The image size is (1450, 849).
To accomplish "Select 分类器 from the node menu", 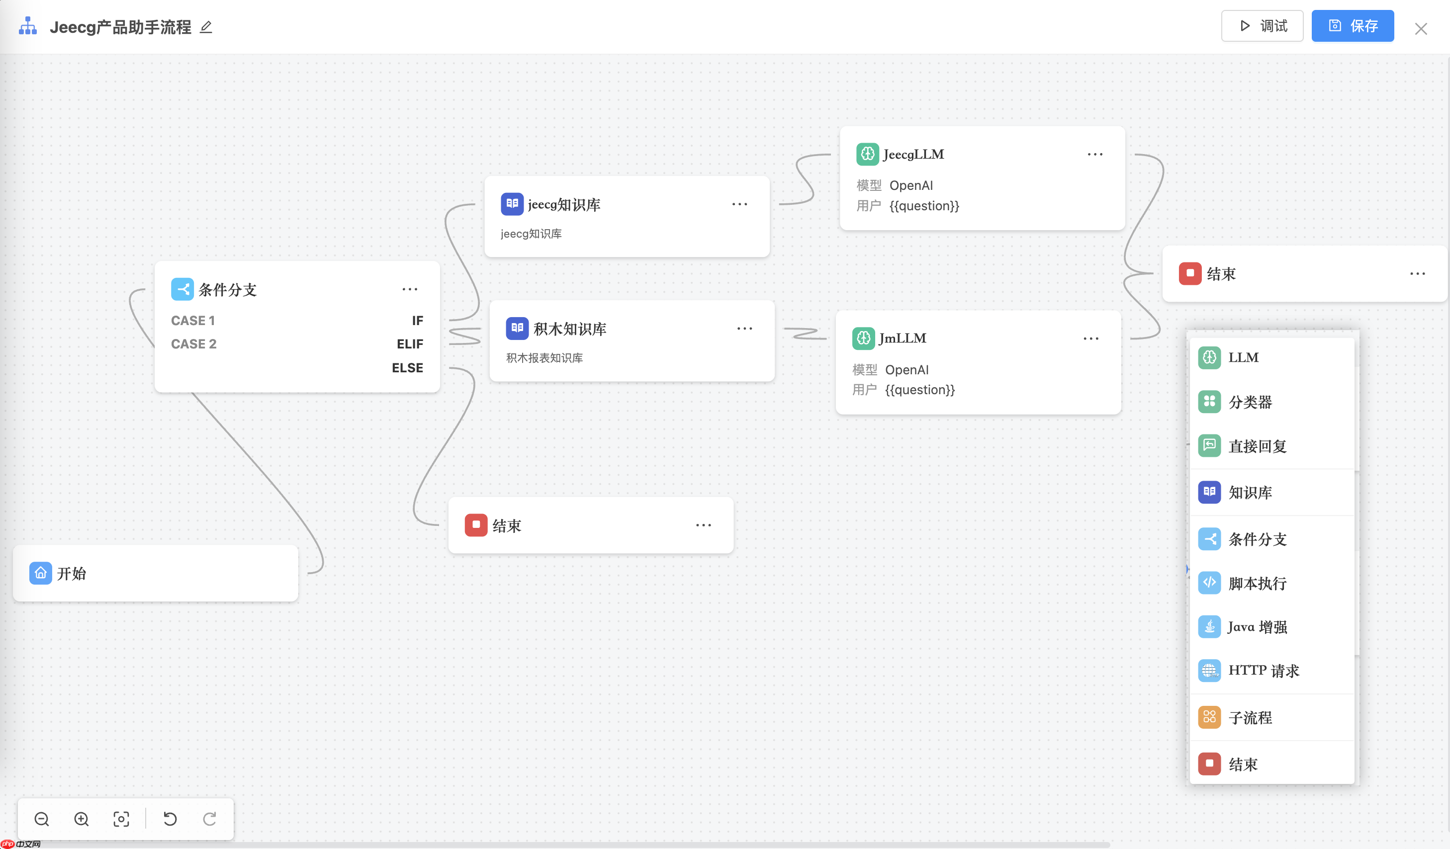I will pyautogui.click(x=1250, y=402).
